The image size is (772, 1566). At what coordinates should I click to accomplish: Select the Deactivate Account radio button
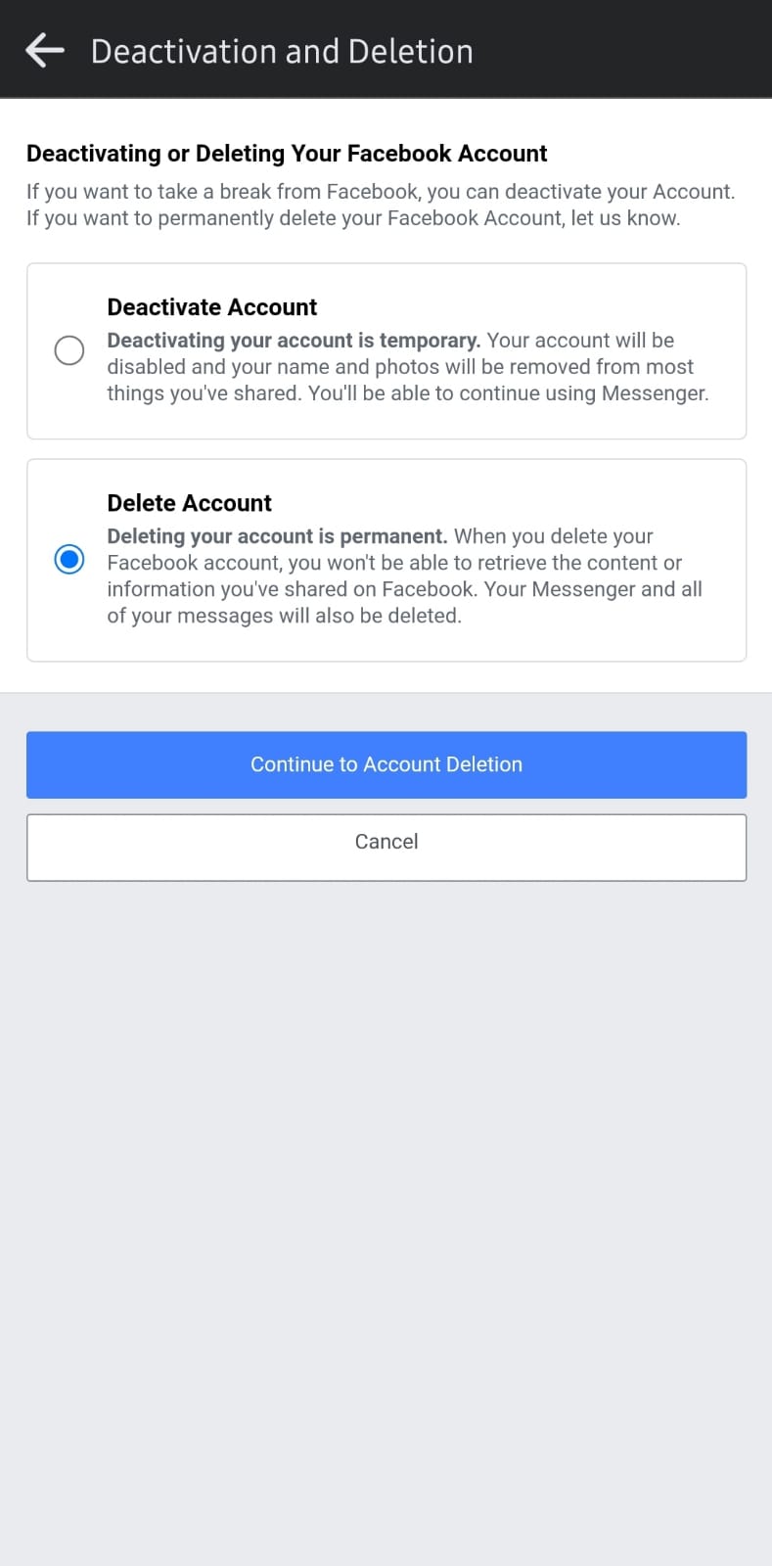69,350
